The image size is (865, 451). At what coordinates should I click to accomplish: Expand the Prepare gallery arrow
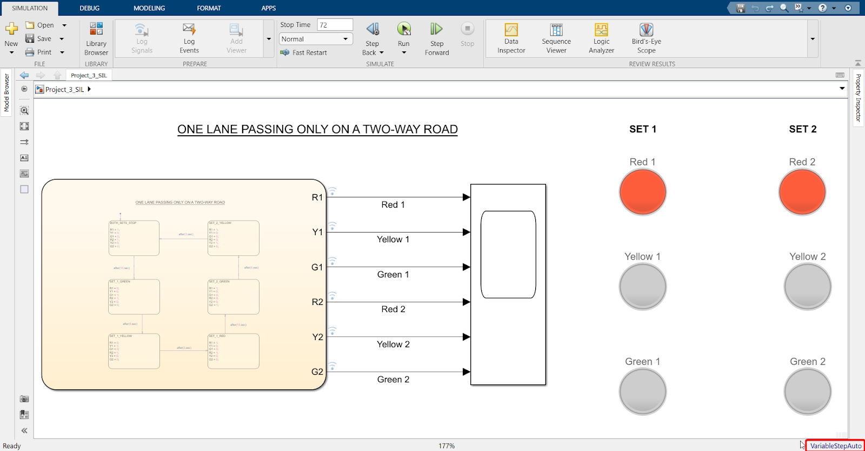point(269,39)
